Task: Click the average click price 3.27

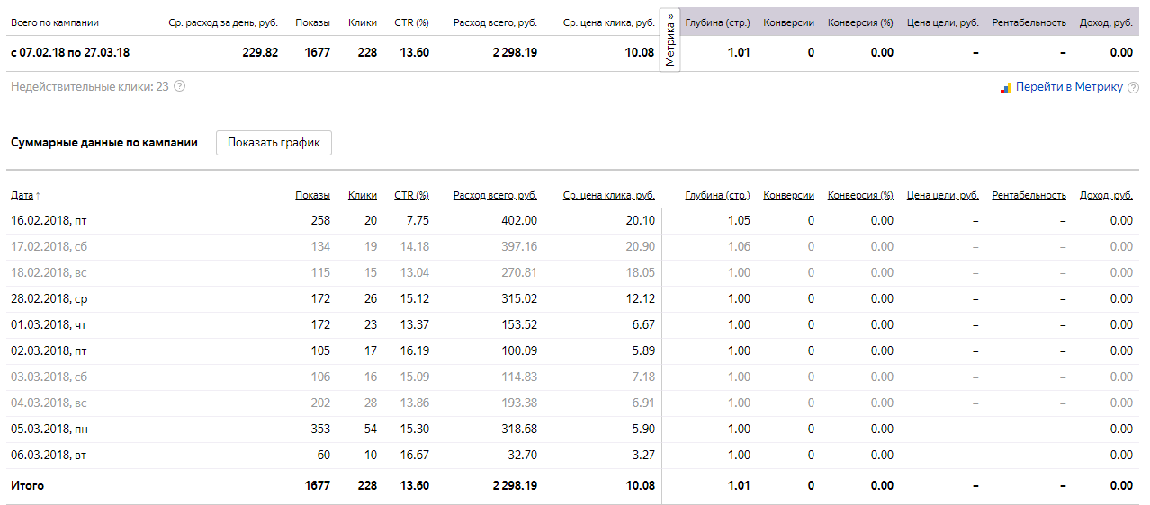Action: click(x=642, y=455)
